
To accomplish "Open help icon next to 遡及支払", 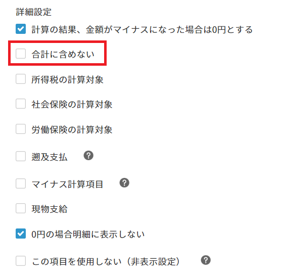I will click(88, 155).
